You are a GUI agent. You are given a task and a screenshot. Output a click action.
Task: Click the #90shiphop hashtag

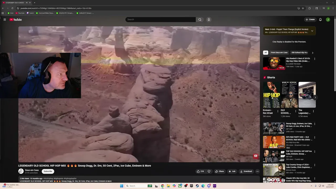click(48, 178)
